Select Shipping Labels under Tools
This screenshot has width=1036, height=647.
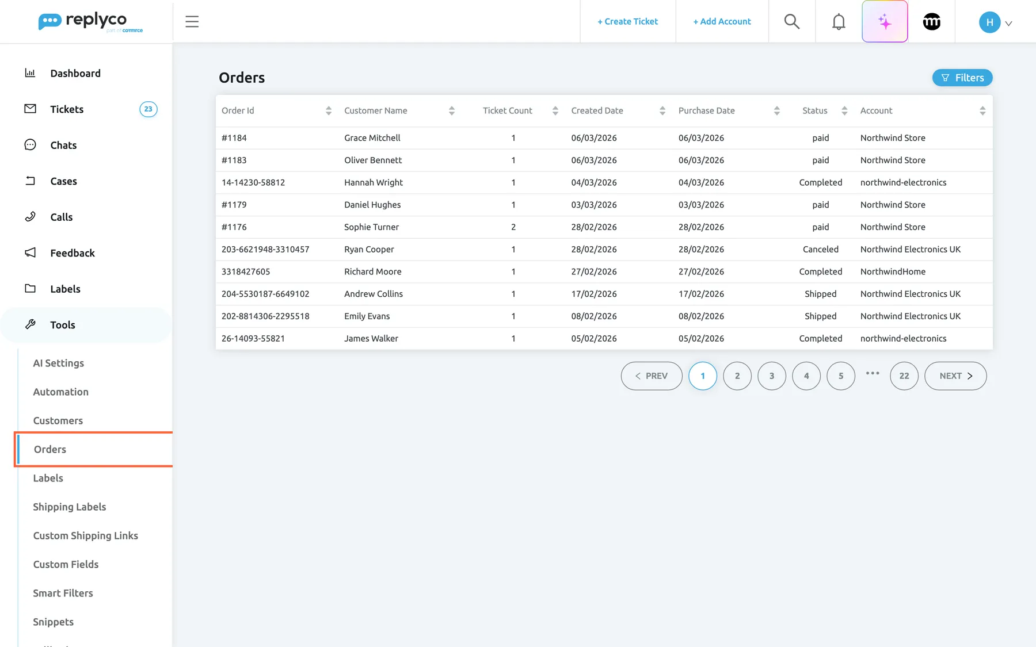[70, 507]
